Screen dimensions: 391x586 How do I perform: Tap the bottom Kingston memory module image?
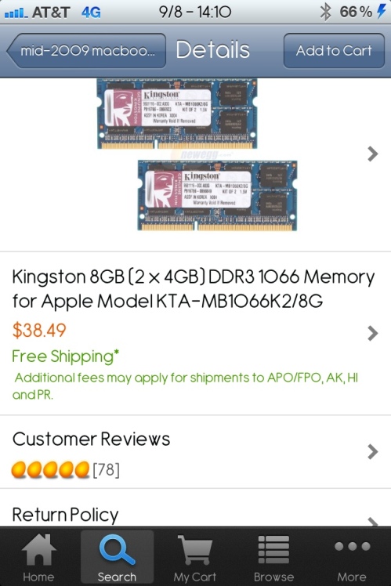218,195
